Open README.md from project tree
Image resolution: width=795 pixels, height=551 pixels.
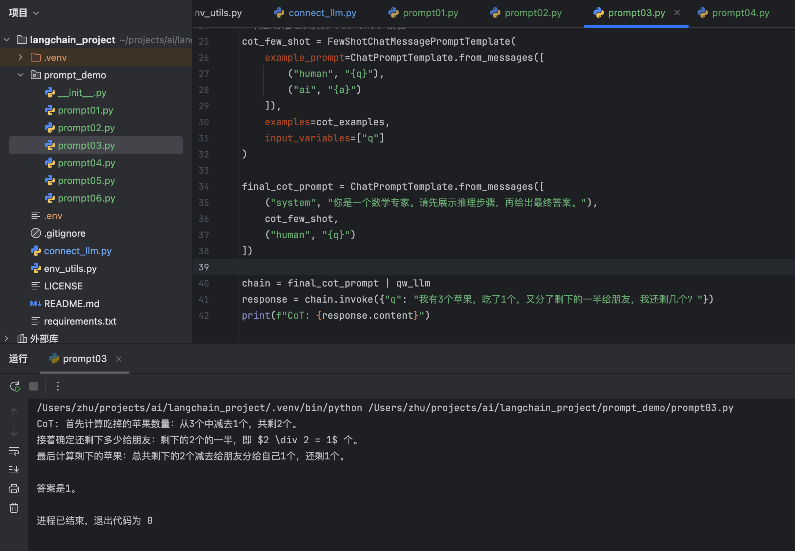[x=71, y=304]
